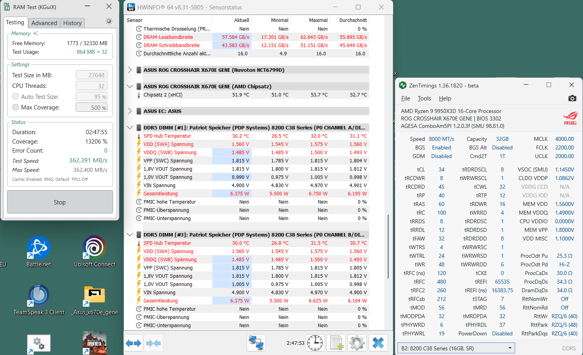Open the B2: 8200 C38 Series dropdown
The image size is (583, 355).
coord(456,348)
